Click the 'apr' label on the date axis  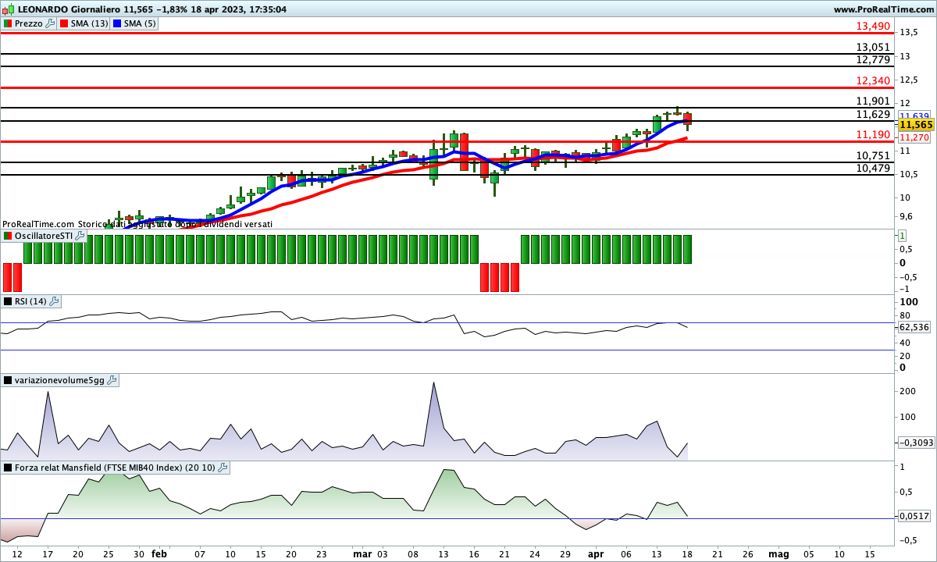[x=596, y=553]
